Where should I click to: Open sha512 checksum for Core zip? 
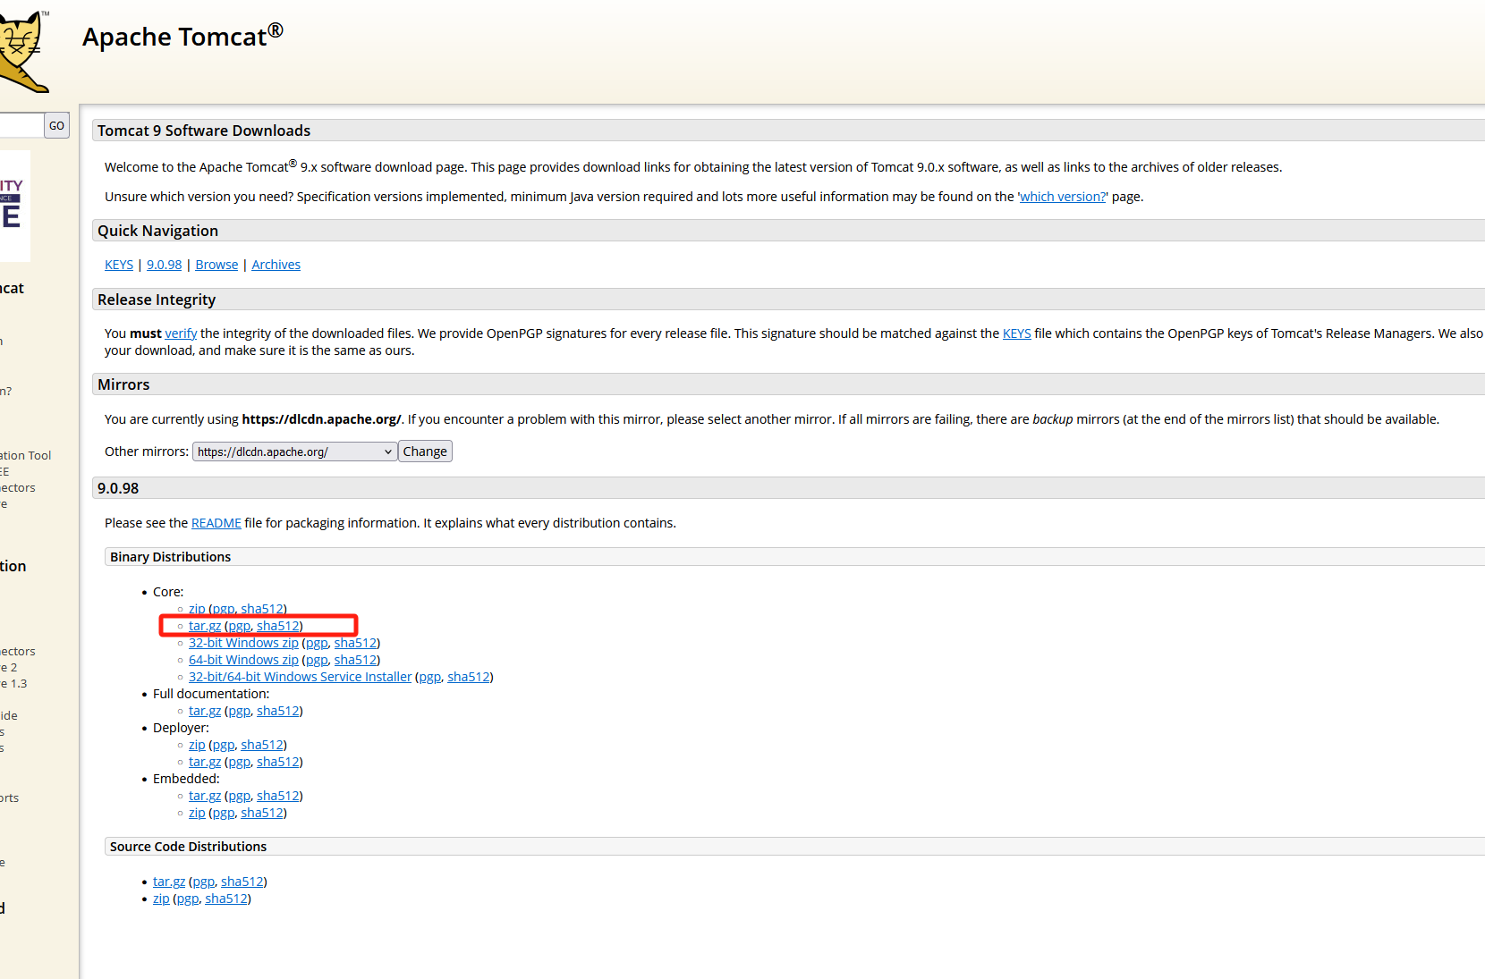262,609
